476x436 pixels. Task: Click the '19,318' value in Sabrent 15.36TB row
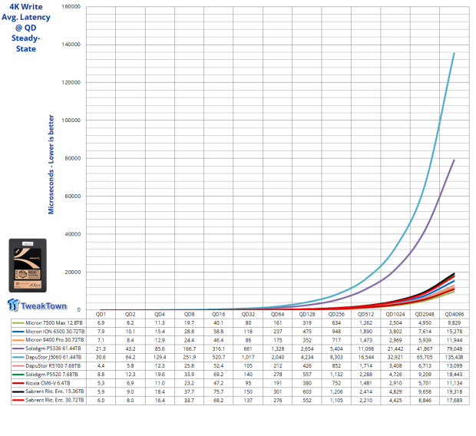click(x=455, y=391)
